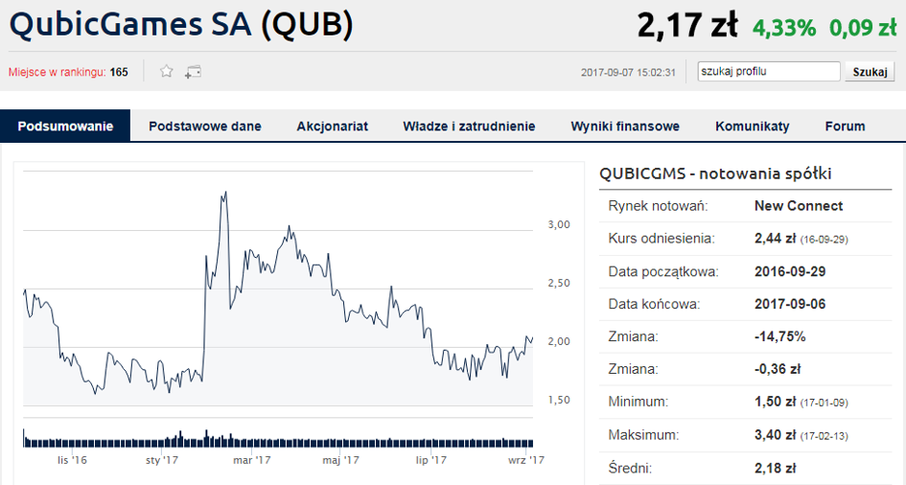Go to Władze i zatrudnienie tab
This screenshot has width=906, height=485.
(x=469, y=126)
